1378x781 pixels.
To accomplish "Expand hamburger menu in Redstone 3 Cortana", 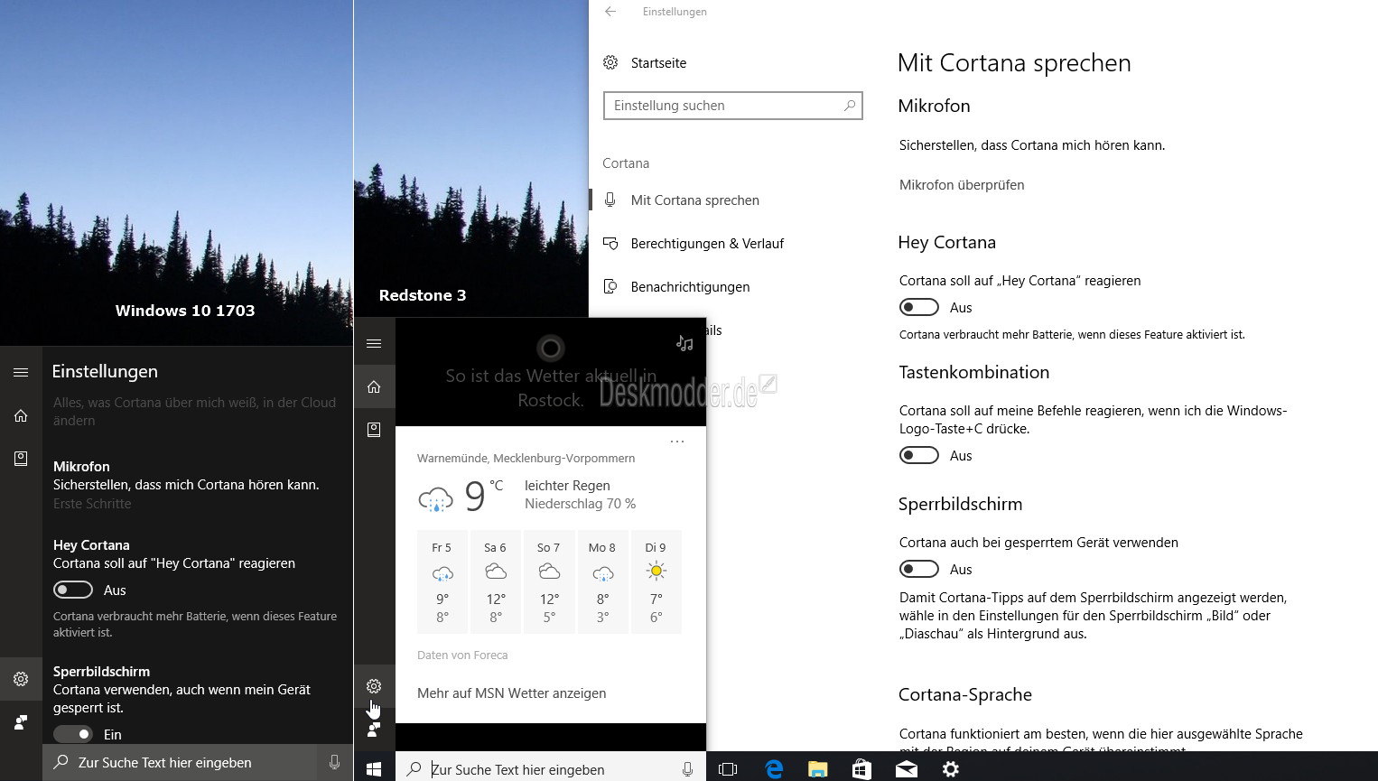I will 374,343.
